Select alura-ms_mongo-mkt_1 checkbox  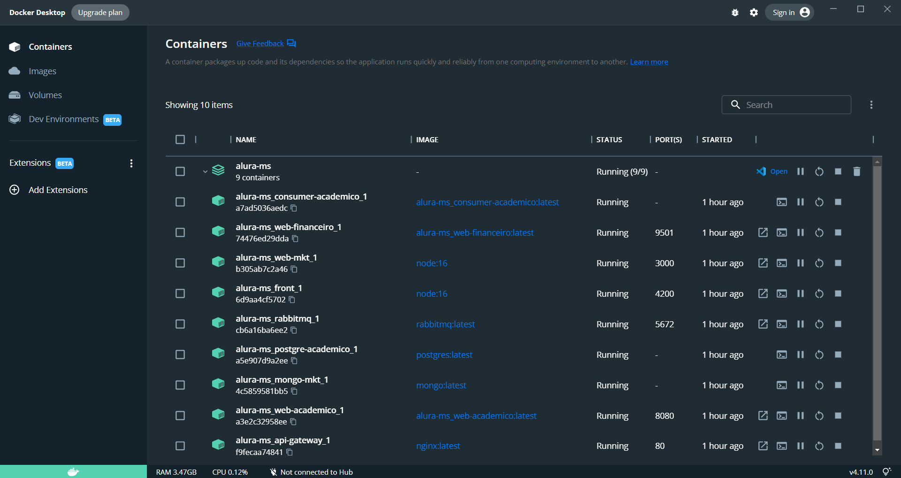pyautogui.click(x=180, y=385)
